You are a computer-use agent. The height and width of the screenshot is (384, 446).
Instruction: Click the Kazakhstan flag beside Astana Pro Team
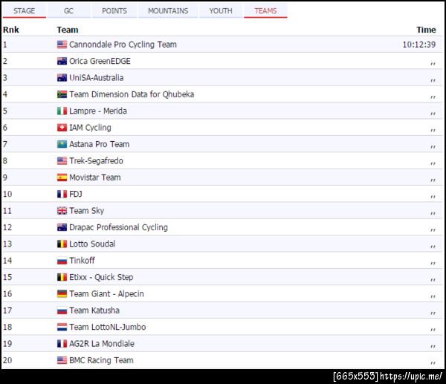(x=62, y=144)
